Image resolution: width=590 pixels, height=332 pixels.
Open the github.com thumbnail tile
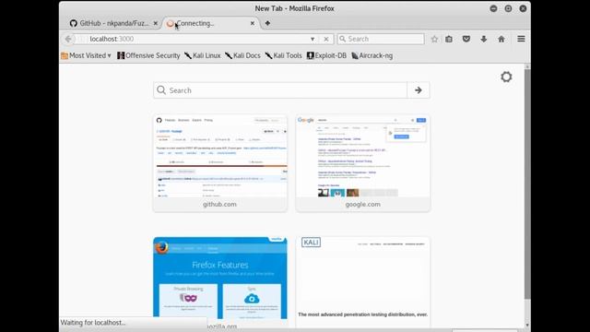[x=220, y=163]
